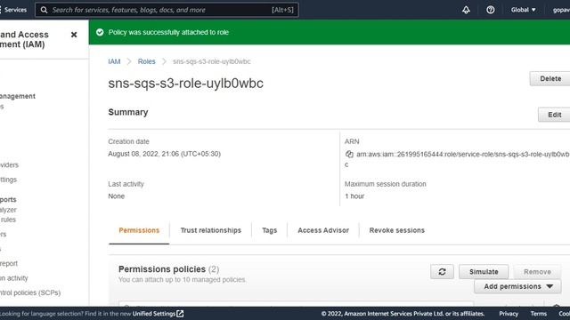Screen dimensions: 570x320
Task: Click the search magnifier icon
Action: (44, 10)
